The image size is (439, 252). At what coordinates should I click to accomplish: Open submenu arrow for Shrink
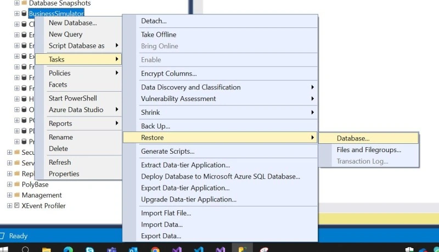312,113
